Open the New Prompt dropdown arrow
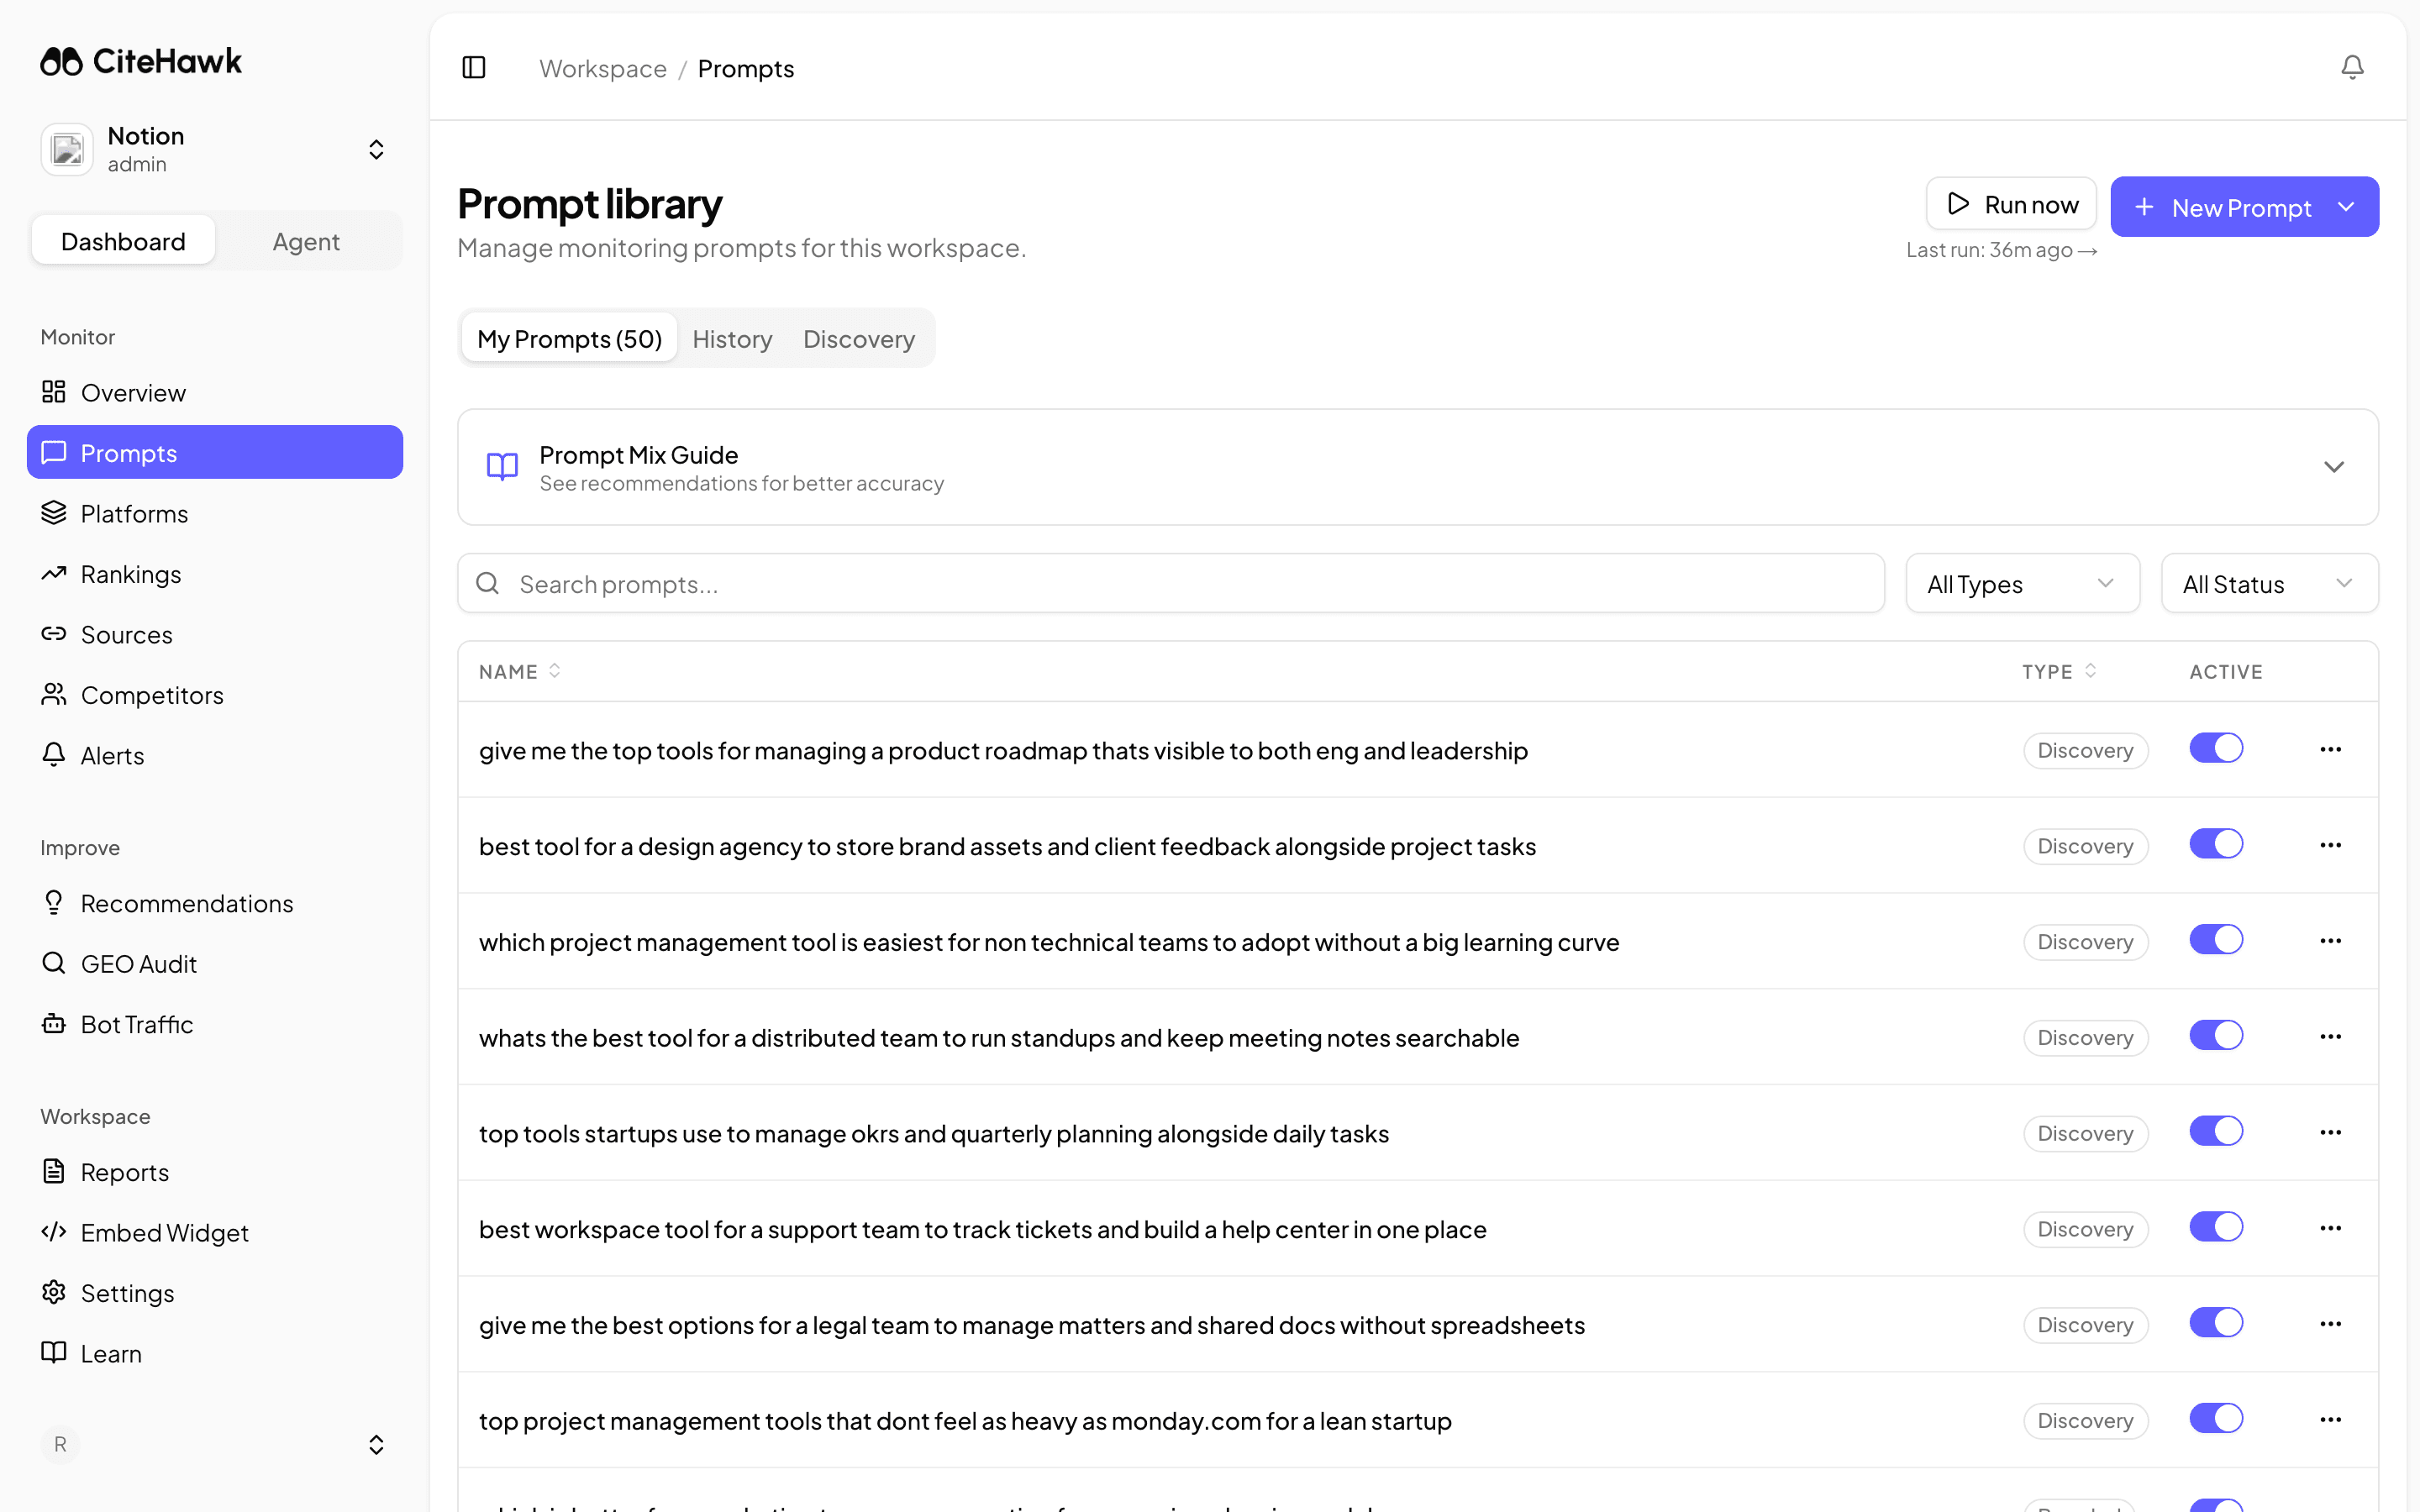Screen dimensions: 2420x1512 coord(2346,207)
